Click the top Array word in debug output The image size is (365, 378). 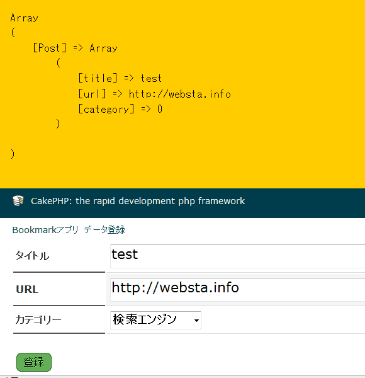(x=25, y=18)
